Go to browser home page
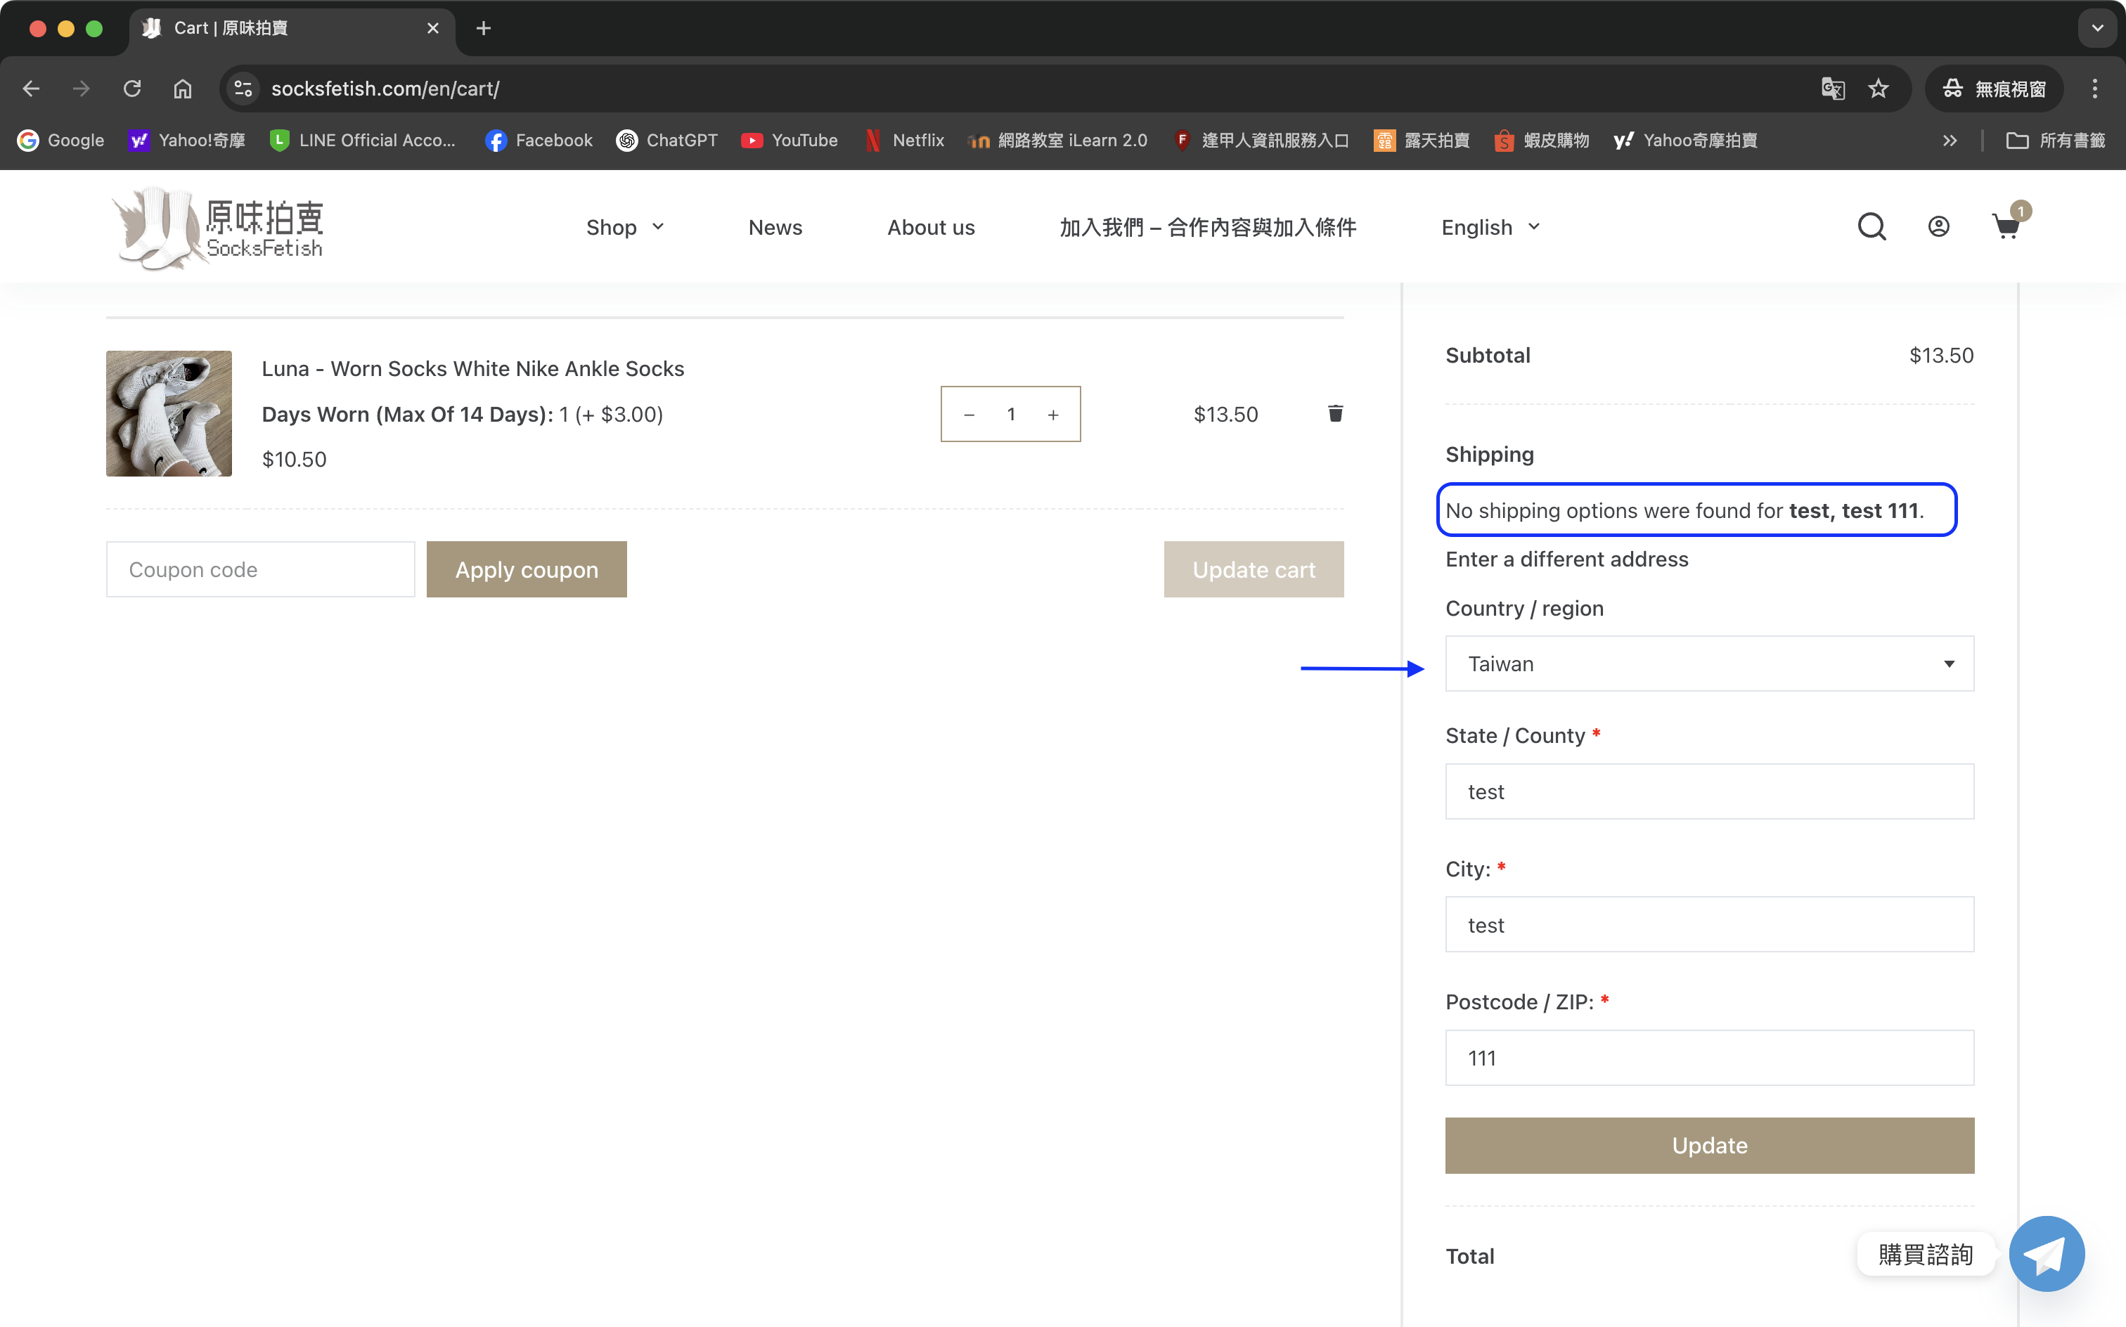The width and height of the screenshot is (2126, 1327). (183, 89)
